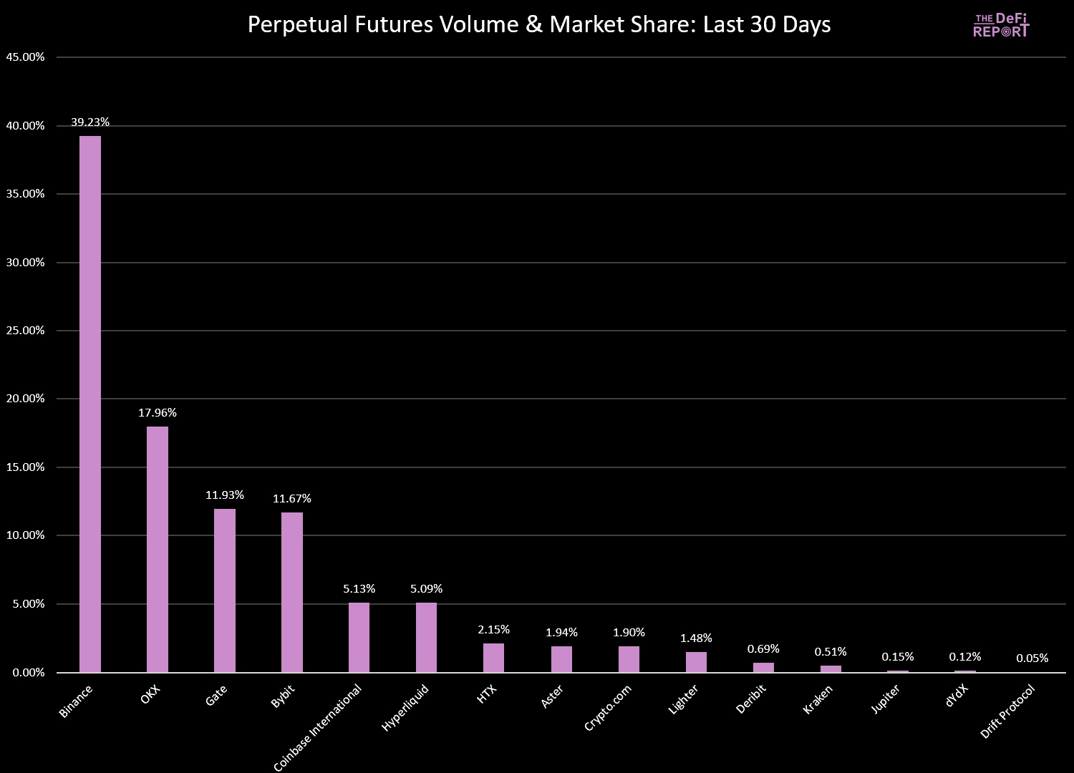
Task: Click the OKX bar
Action: pos(158,549)
